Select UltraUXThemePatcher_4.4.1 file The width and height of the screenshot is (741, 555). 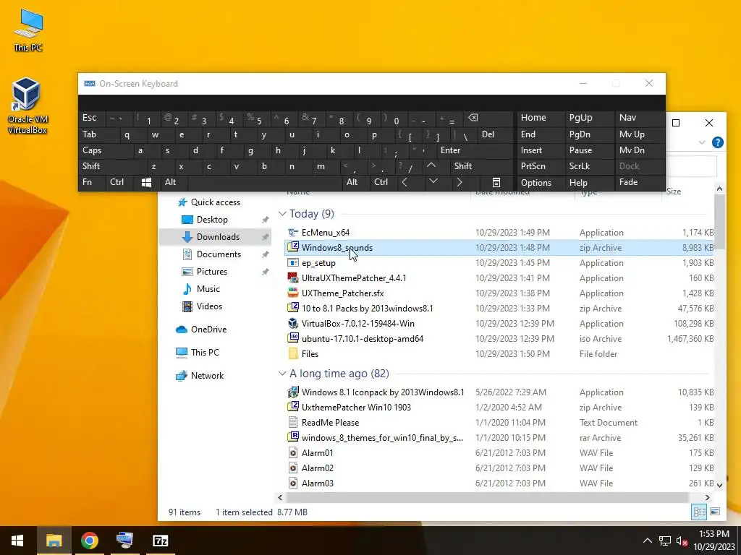click(499, 278)
